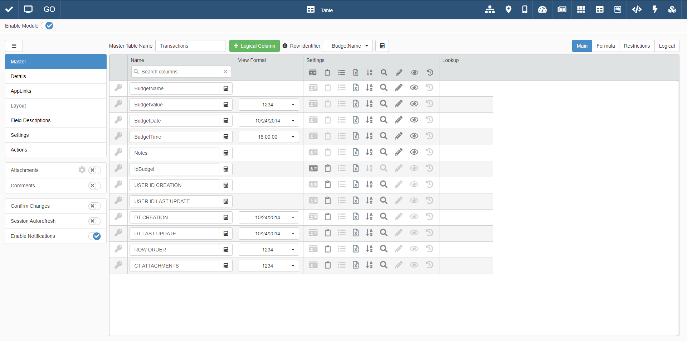Click the green Logical Column button
This screenshot has width=687, height=341.
tap(254, 46)
